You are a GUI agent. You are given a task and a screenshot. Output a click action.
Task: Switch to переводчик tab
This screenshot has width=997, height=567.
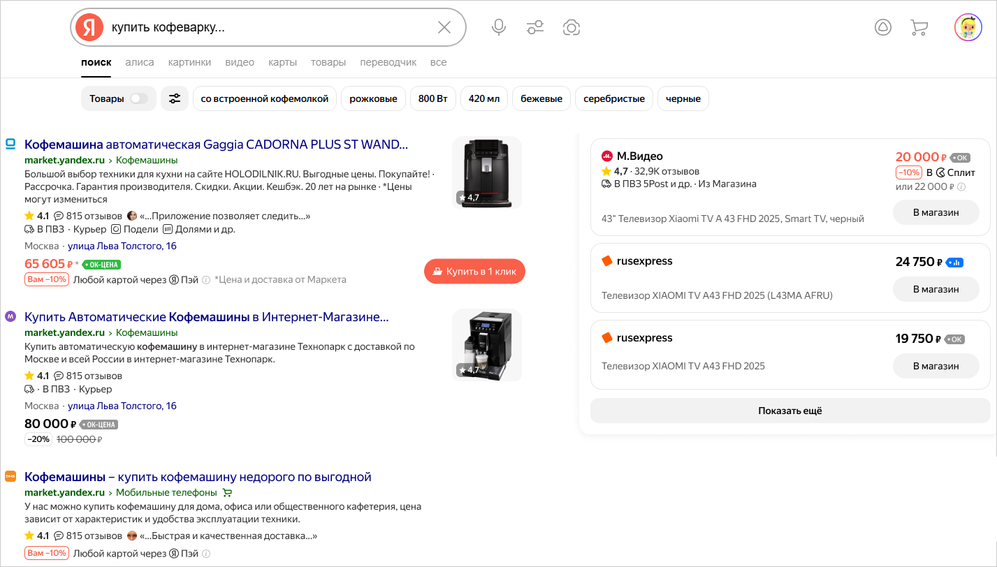(x=388, y=62)
